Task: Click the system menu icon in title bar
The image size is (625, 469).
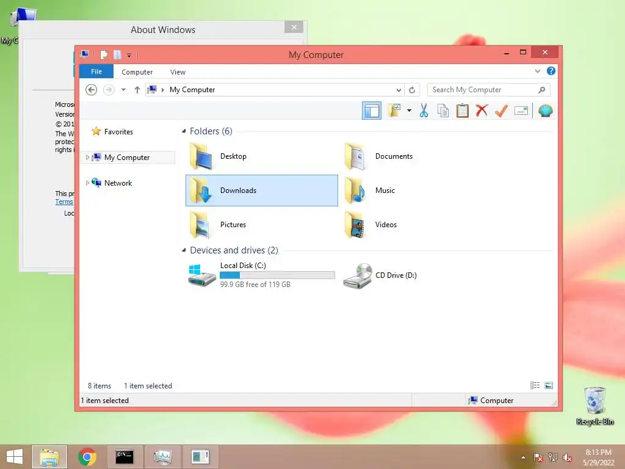Action: pos(84,54)
